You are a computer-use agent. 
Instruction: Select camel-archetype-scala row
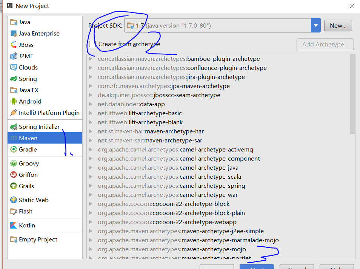click(218, 176)
